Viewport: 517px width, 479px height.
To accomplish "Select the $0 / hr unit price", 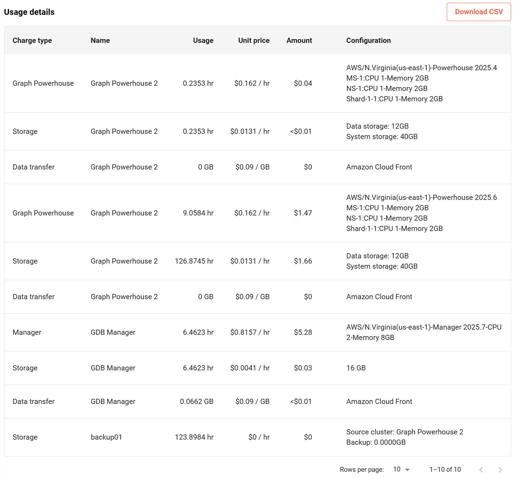I will 259,437.
